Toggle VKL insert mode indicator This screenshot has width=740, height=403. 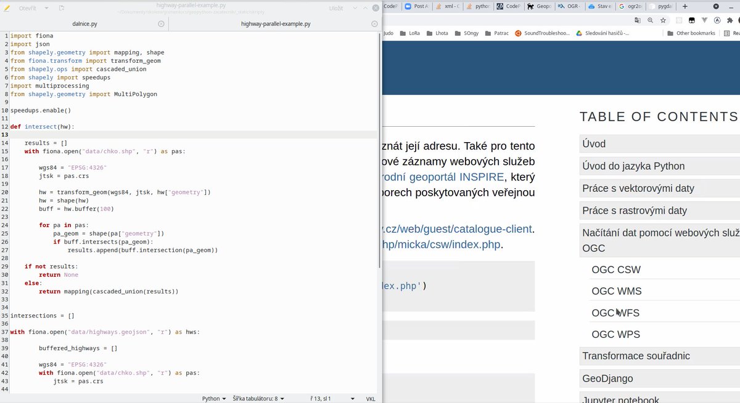coord(371,399)
